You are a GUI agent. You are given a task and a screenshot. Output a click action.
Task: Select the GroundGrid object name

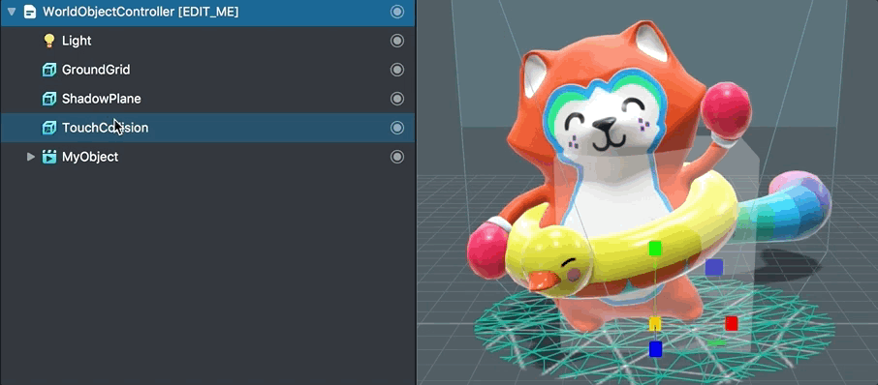(96, 70)
